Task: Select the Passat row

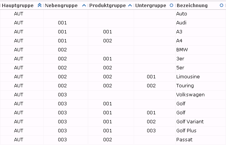Action: coord(113,140)
